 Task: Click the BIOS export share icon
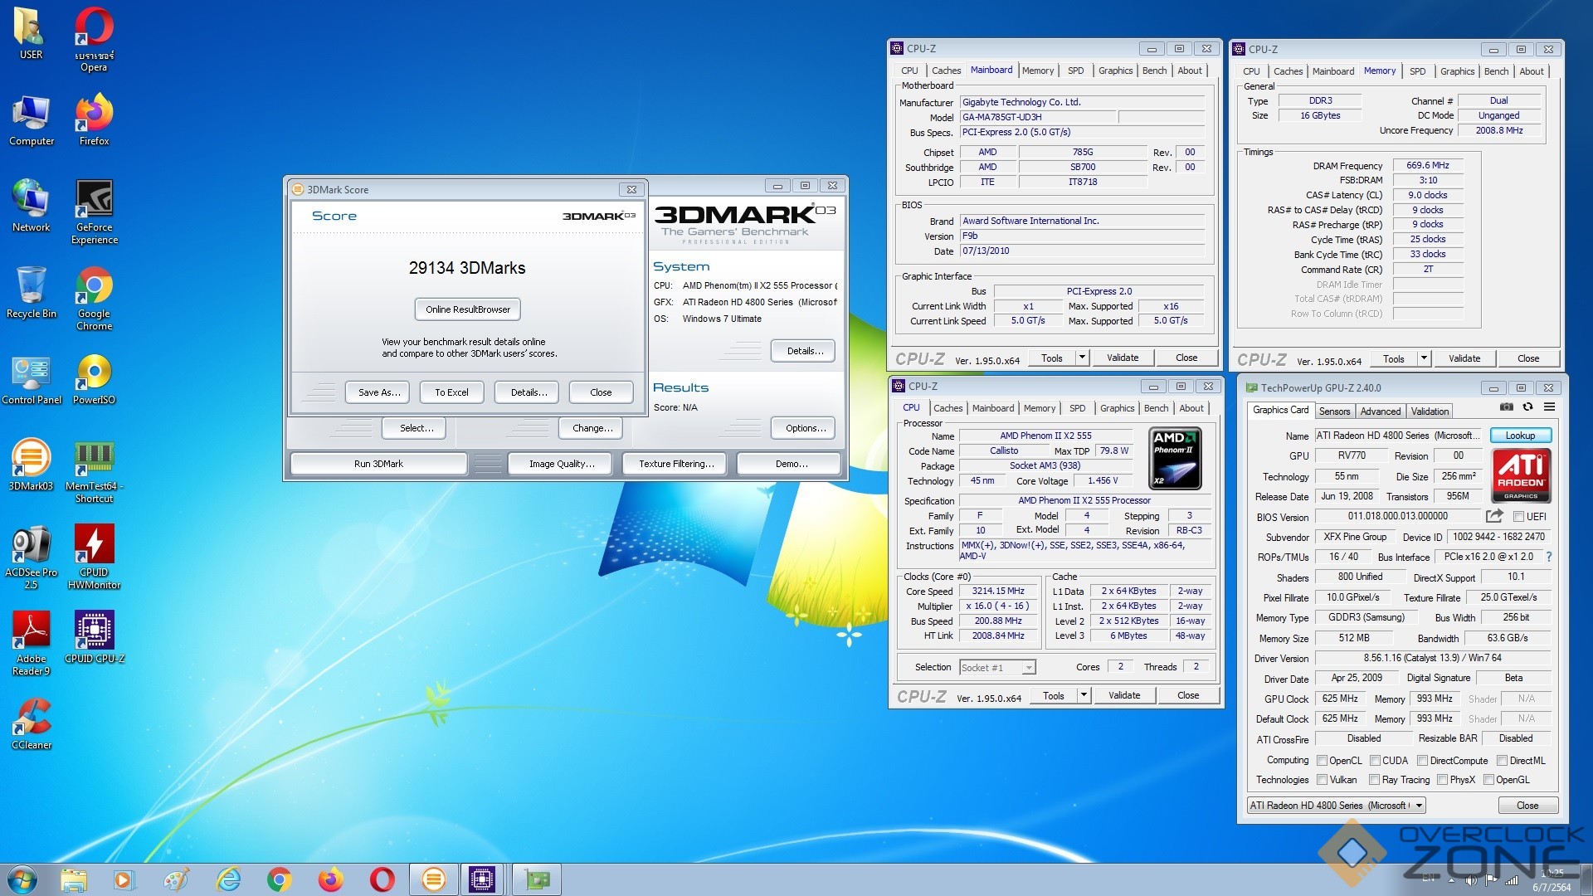point(1494,516)
